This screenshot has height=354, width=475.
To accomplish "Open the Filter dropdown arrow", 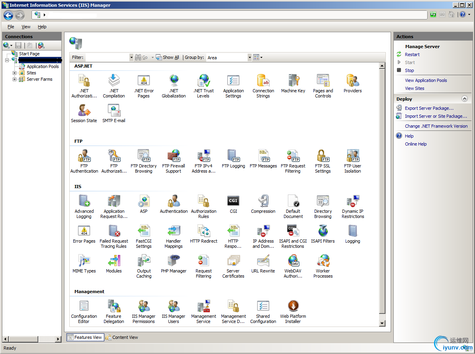I will click(x=131, y=58).
